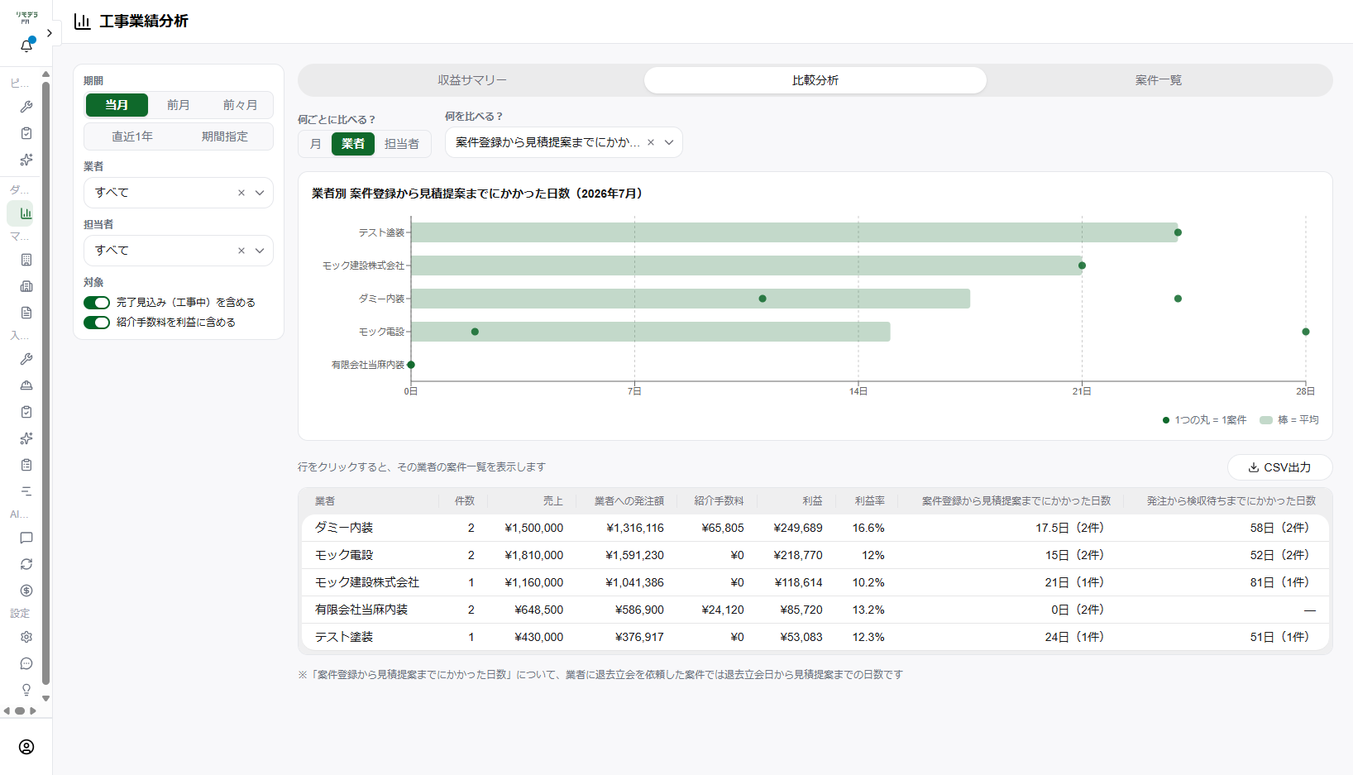This screenshot has height=775, width=1353.
Task: Switch to the 収益サマリー tab
Action: pos(472,80)
